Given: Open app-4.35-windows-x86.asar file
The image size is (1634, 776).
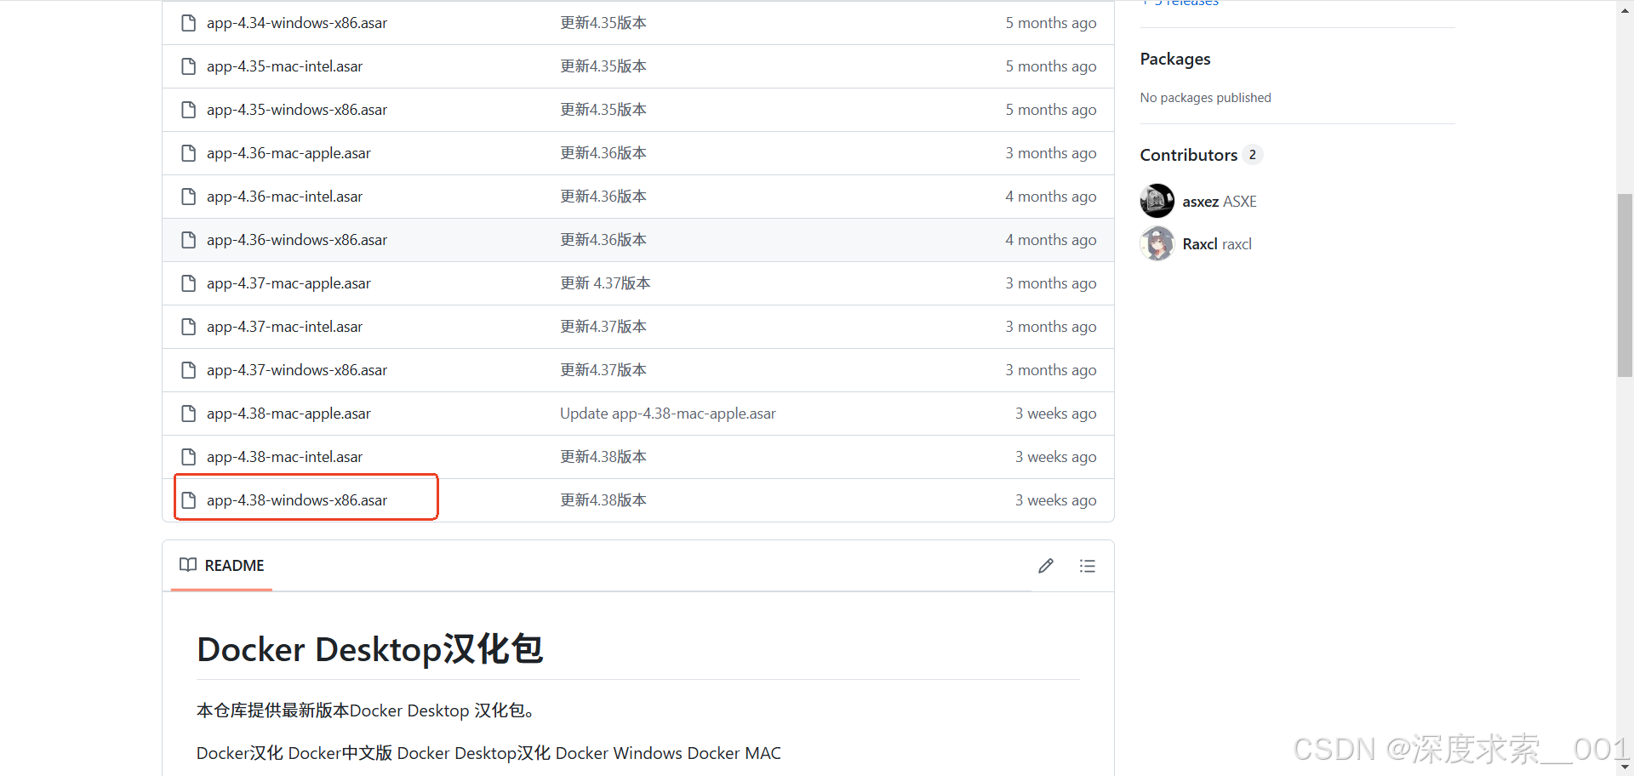Looking at the screenshot, I should click(297, 110).
